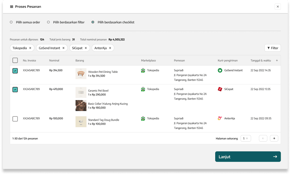The image size is (291, 175).
Task: Select the 'Pilih semua order' radio option
Action: click(x=11, y=22)
